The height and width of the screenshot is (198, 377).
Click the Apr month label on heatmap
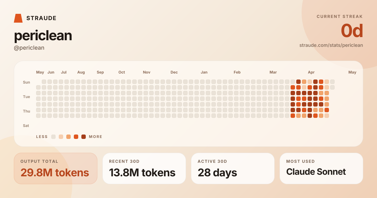point(311,72)
